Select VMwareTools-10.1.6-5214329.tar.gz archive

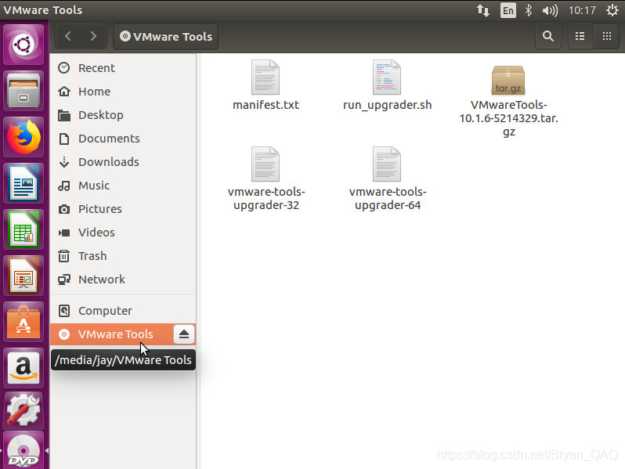(x=508, y=101)
